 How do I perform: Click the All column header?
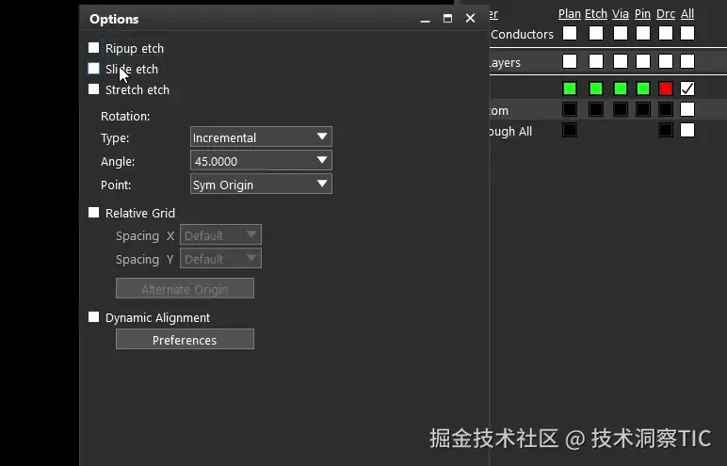pos(687,14)
